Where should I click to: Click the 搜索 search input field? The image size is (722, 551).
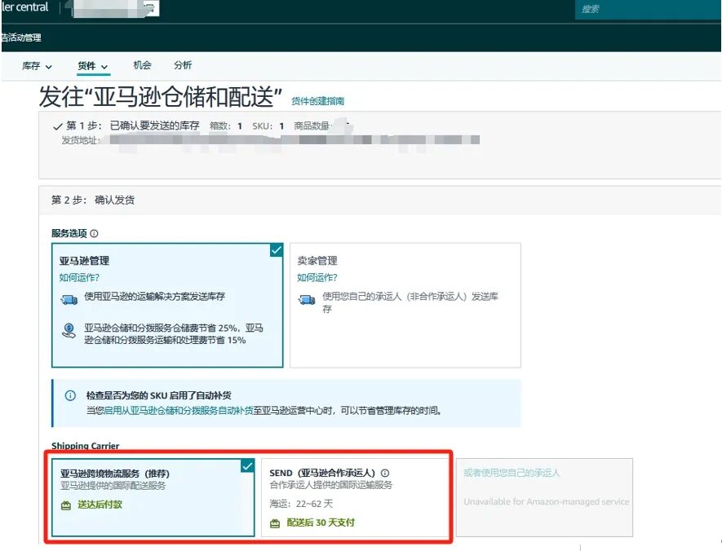pos(644,9)
